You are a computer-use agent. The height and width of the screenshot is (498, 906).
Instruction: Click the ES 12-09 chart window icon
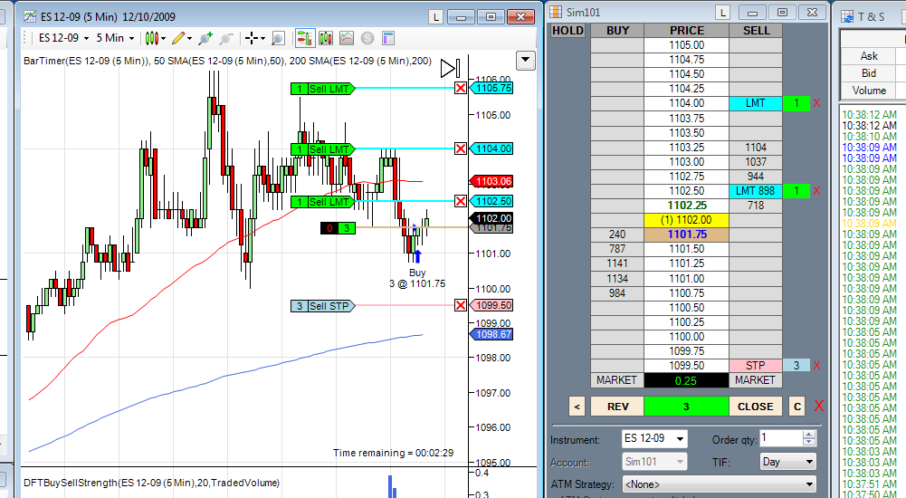point(30,16)
